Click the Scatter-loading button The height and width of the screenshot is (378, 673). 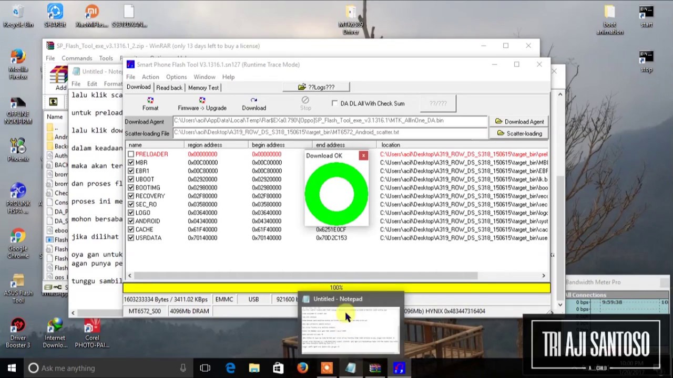tap(519, 133)
